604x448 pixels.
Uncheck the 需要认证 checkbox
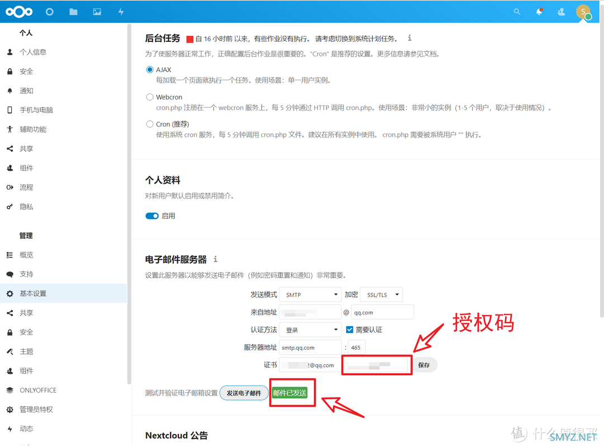click(x=350, y=330)
